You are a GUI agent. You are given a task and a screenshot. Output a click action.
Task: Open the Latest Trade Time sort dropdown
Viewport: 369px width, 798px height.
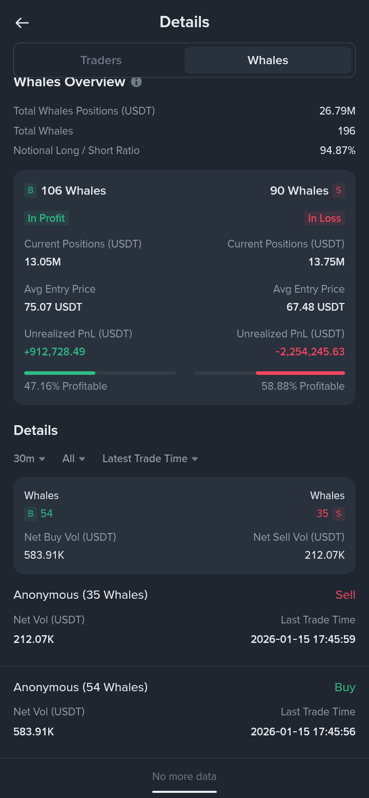tap(150, 459)
